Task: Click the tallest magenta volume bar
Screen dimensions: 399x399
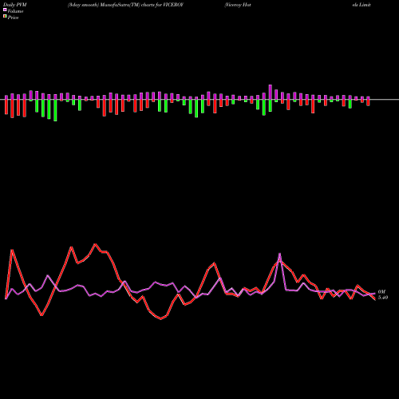Action: click(x=271, y=93)
